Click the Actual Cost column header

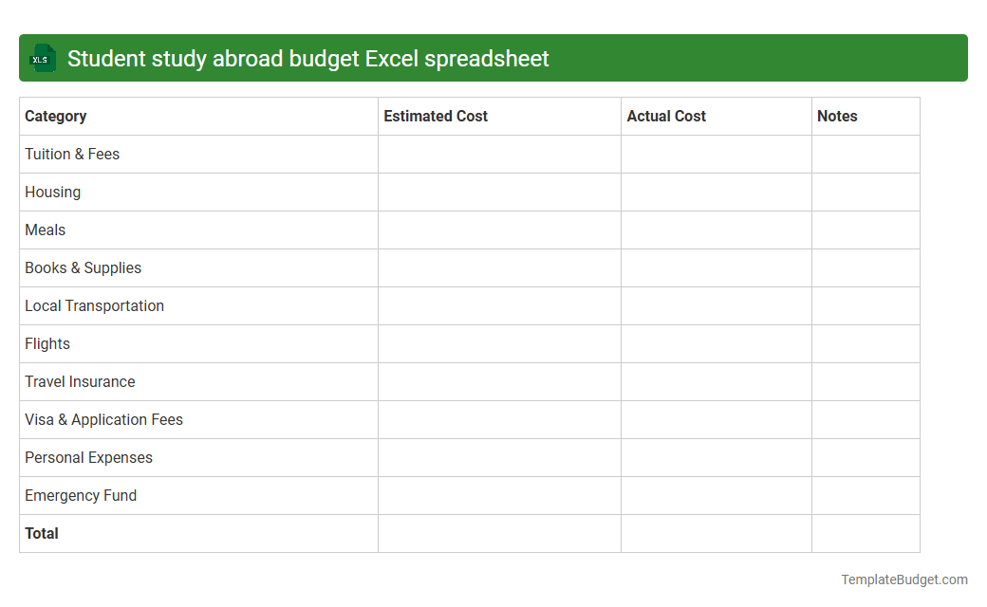coord(666,116)
